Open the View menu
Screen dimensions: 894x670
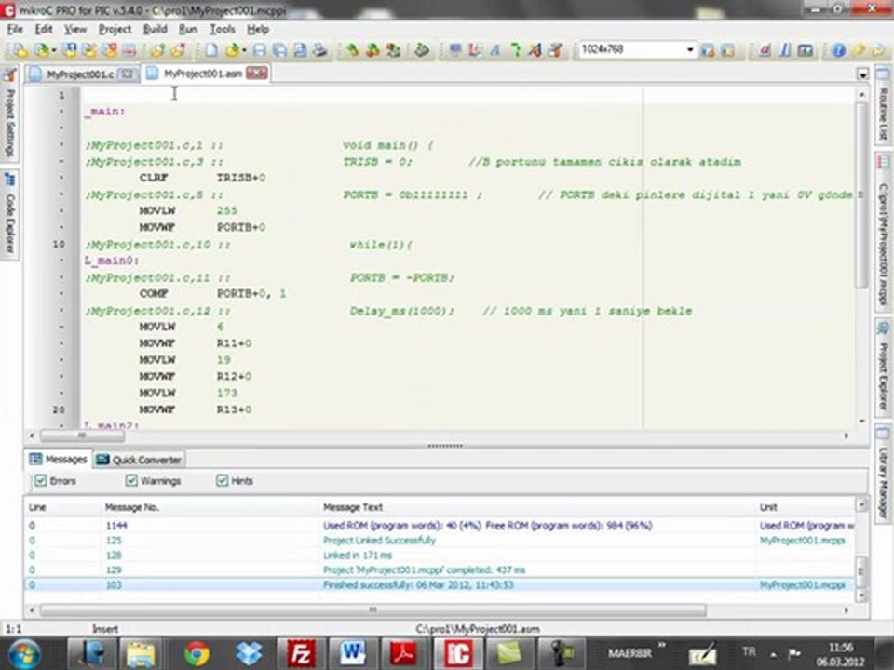[74, 30]
